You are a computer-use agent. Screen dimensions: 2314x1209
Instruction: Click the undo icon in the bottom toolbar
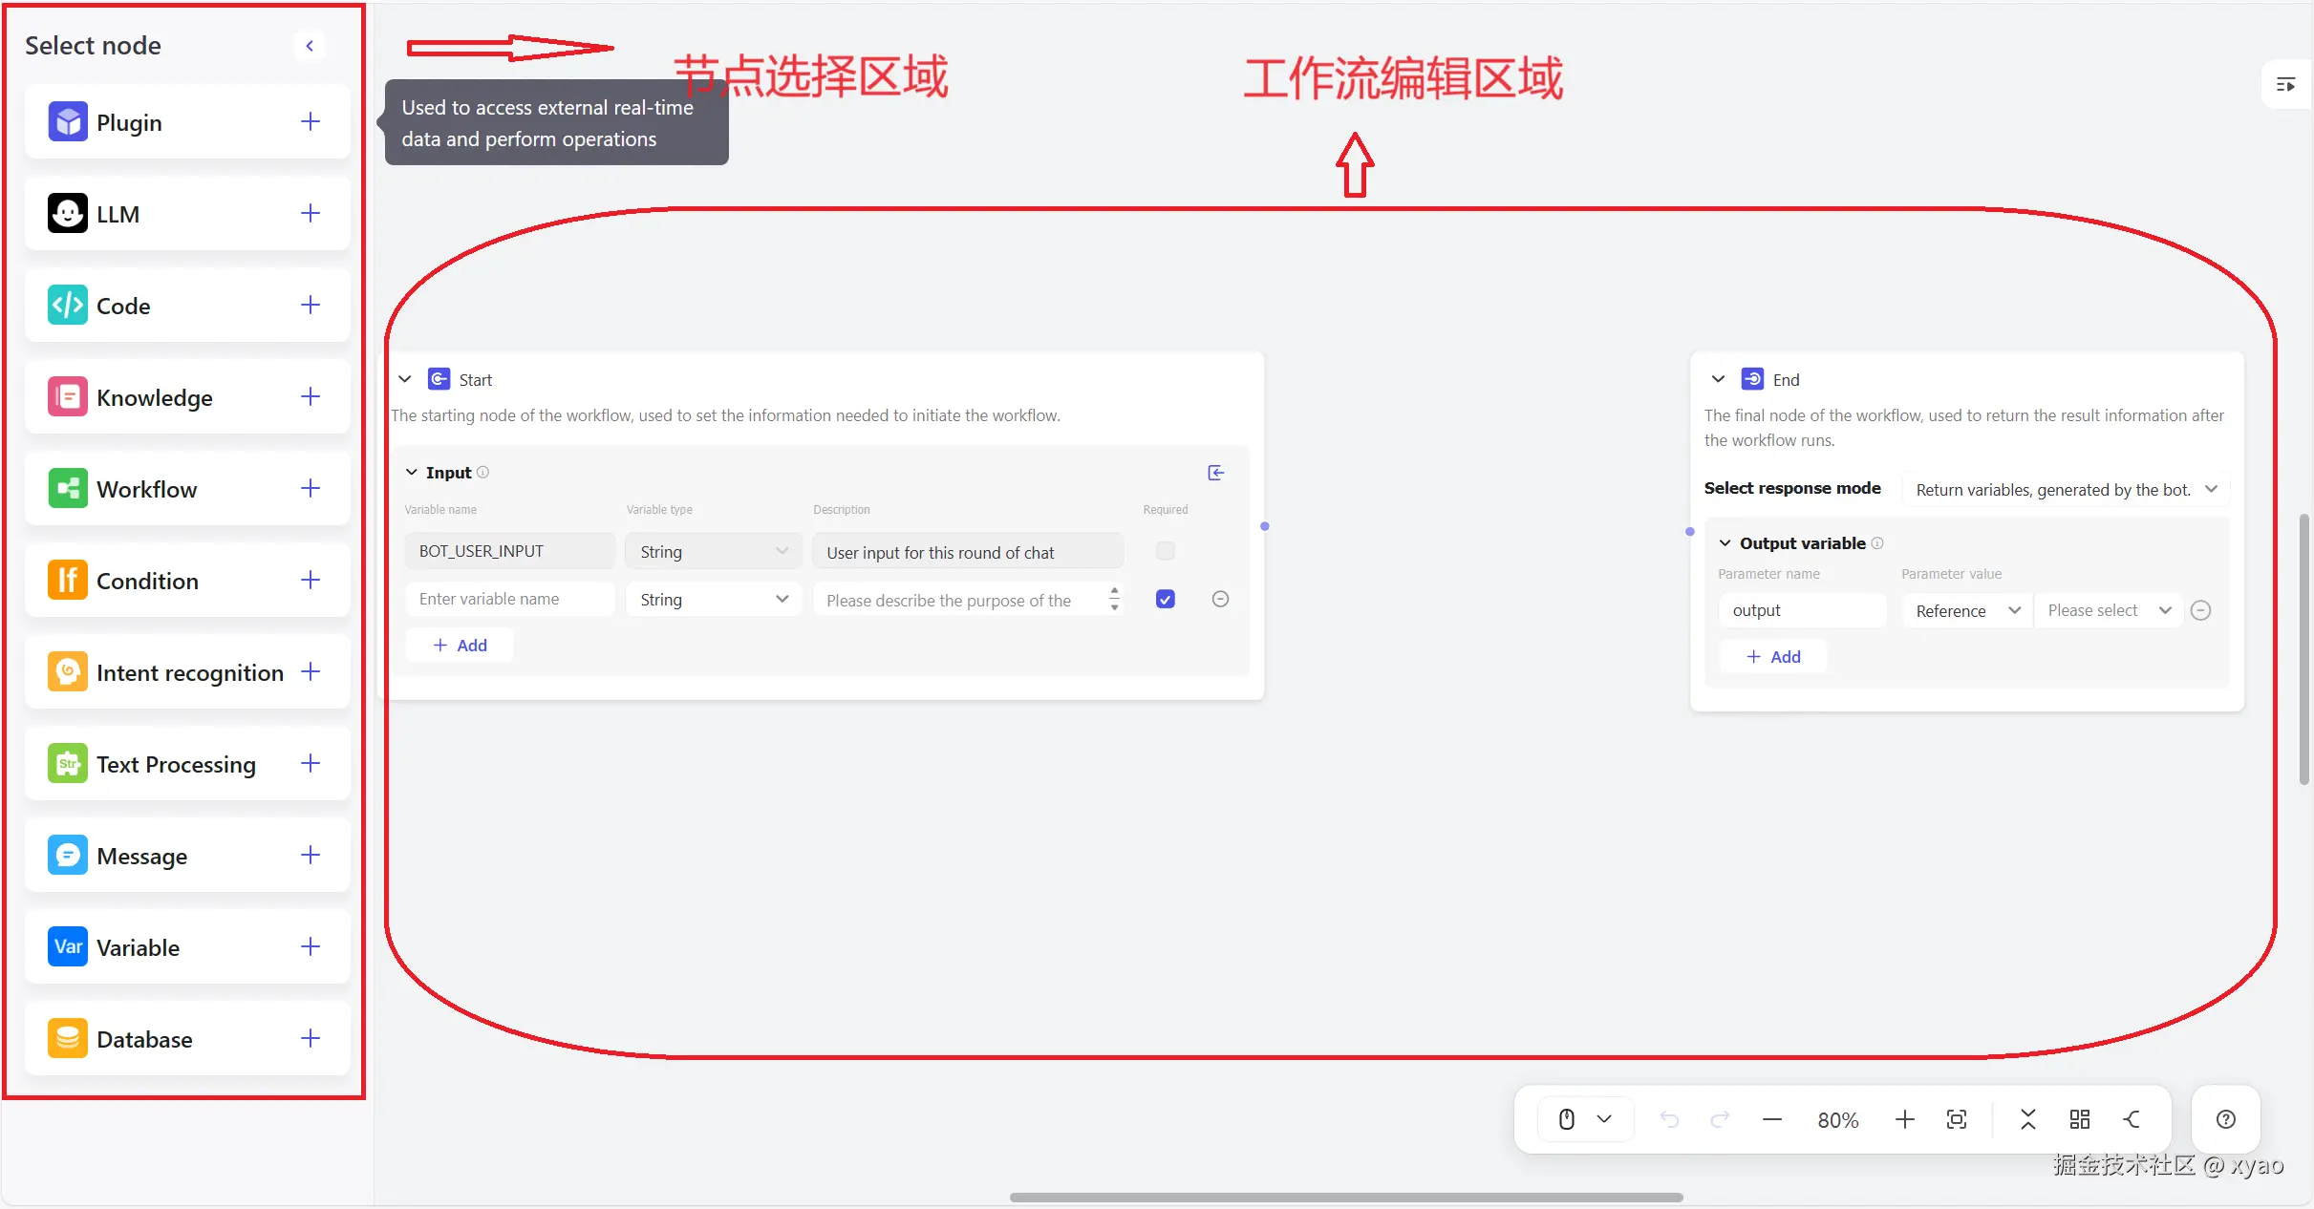point(1670,1118)
